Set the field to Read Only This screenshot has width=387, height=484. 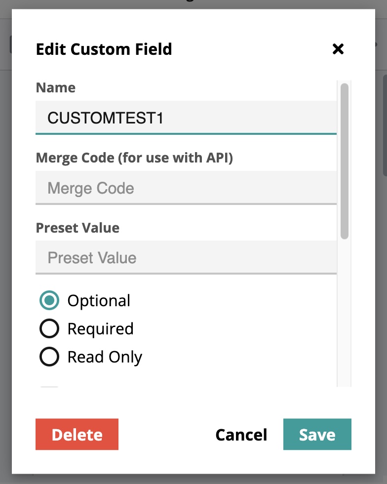click(x=48, y=357)
